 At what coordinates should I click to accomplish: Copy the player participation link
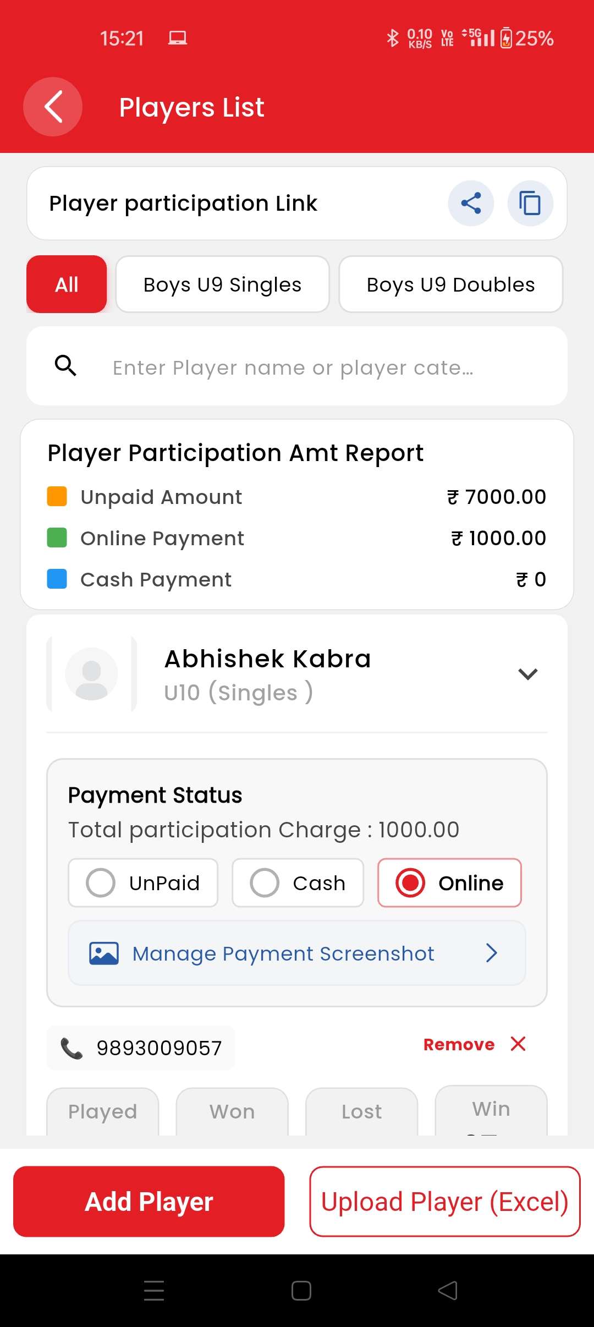coord(530,203)
